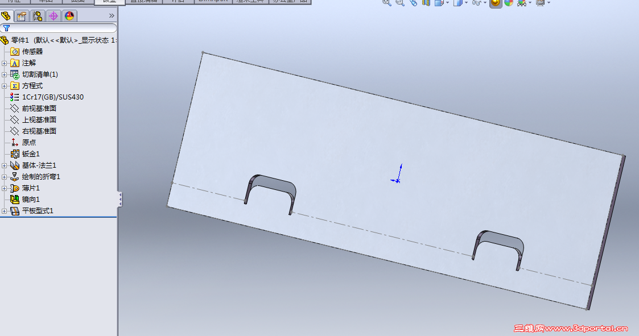
Task: Expand the 注解 node
Action: click(4, 63)
